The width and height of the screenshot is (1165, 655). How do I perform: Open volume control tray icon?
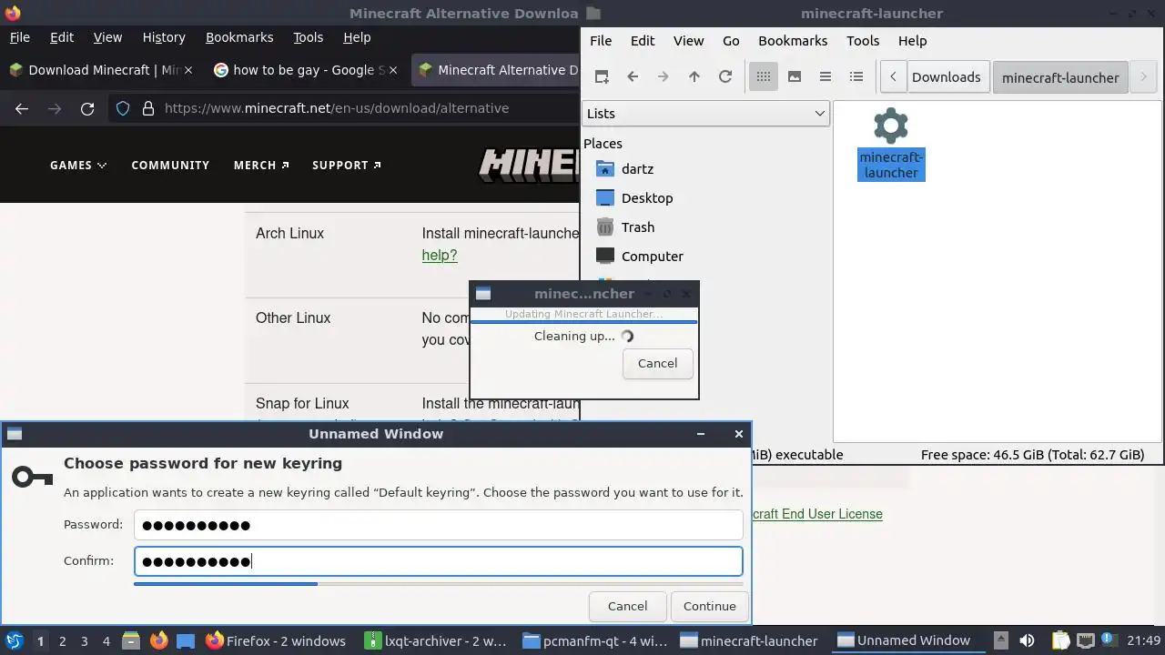click(x=1027, y=640)
